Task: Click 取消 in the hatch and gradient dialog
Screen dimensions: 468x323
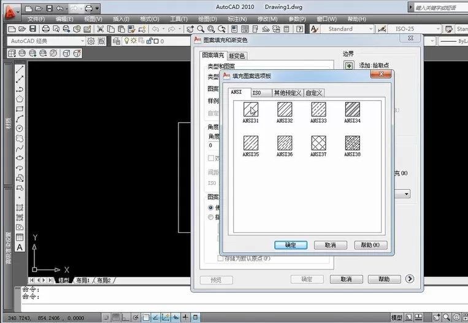Action: (346, 279)
